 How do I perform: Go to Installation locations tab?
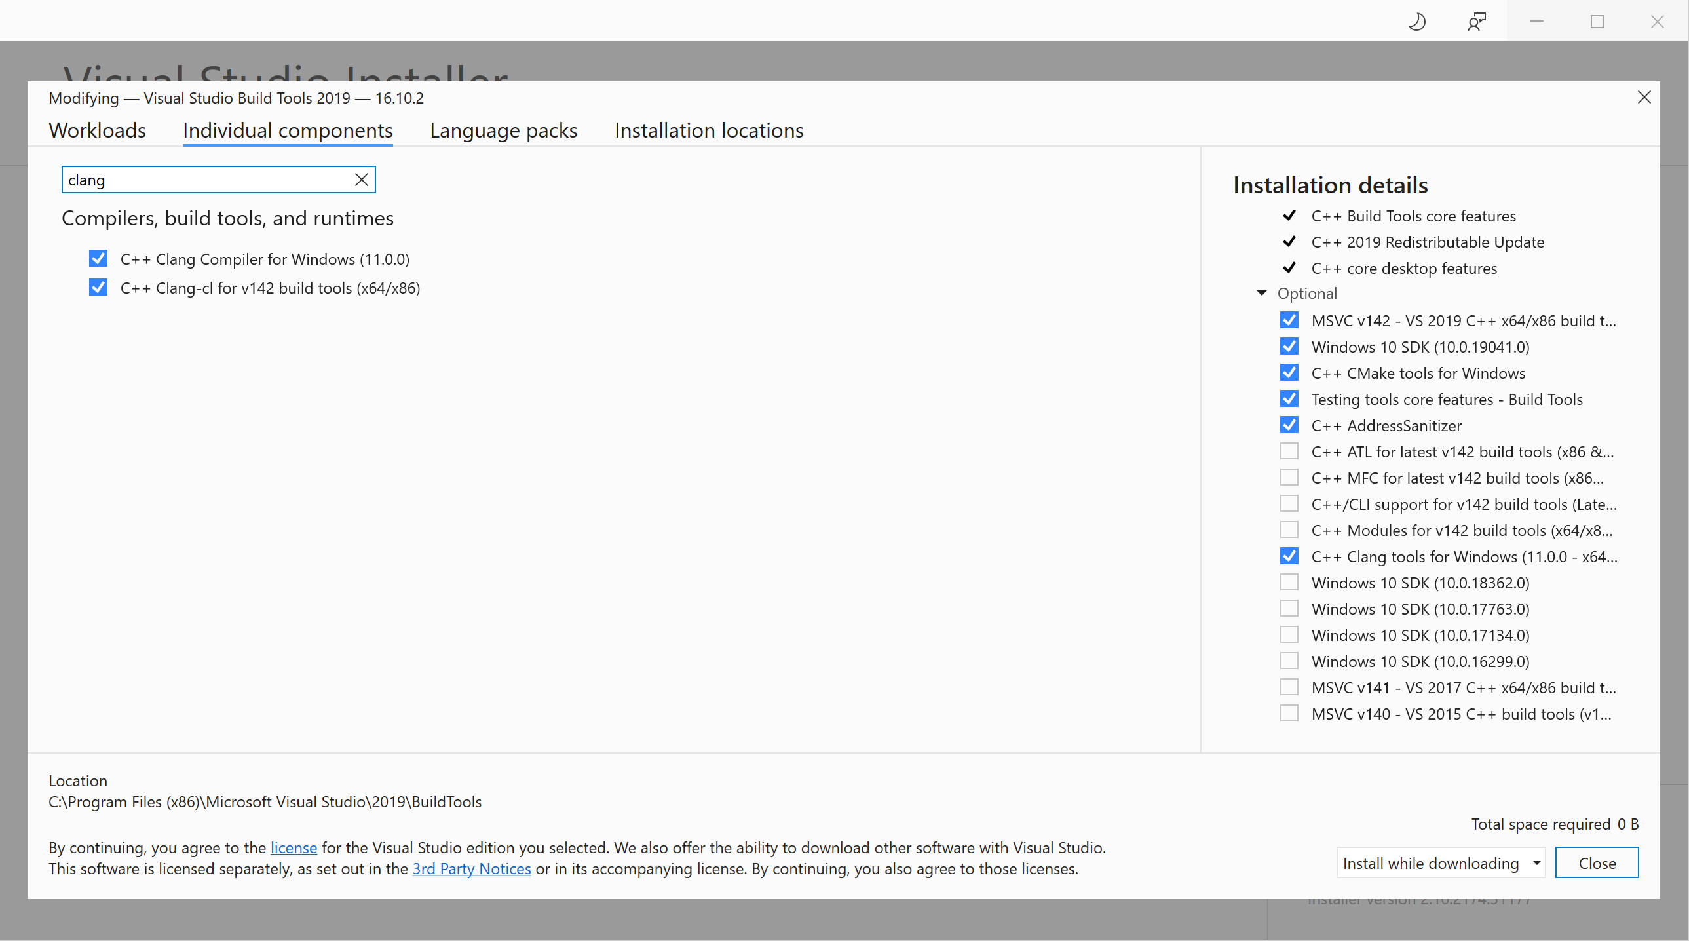coord(708,130)
